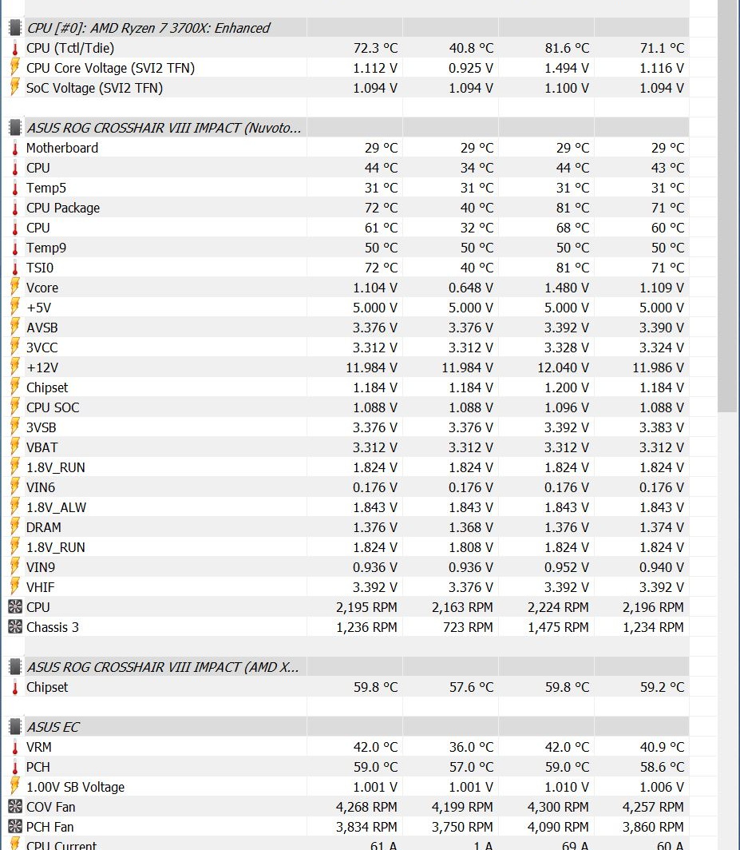Click the lightning icon for VIN9
The height and width of the screenshot is (850, 740).
click(x=15, y=567)
